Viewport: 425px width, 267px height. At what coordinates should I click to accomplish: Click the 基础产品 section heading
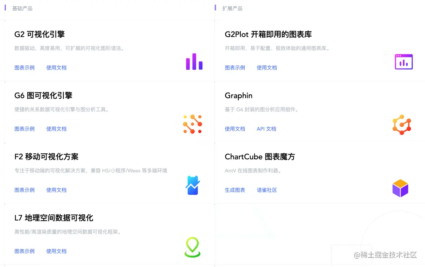pos(22,8)
